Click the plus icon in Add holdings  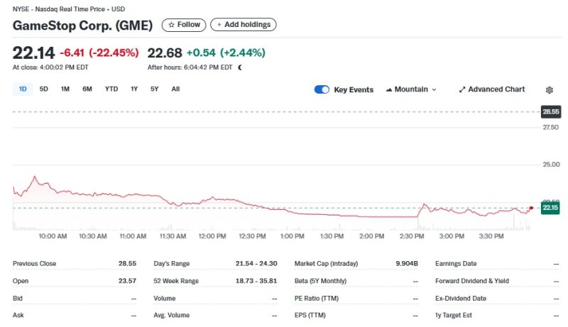(219, 25)
